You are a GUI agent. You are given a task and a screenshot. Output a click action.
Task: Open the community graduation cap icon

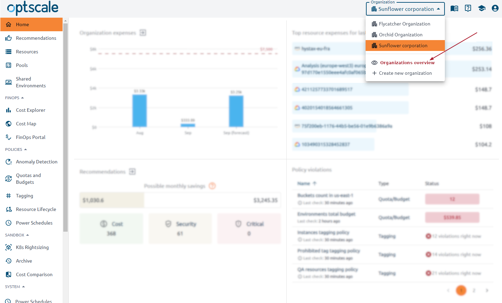(482, 8)
